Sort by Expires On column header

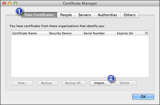(x=130, y=33)
